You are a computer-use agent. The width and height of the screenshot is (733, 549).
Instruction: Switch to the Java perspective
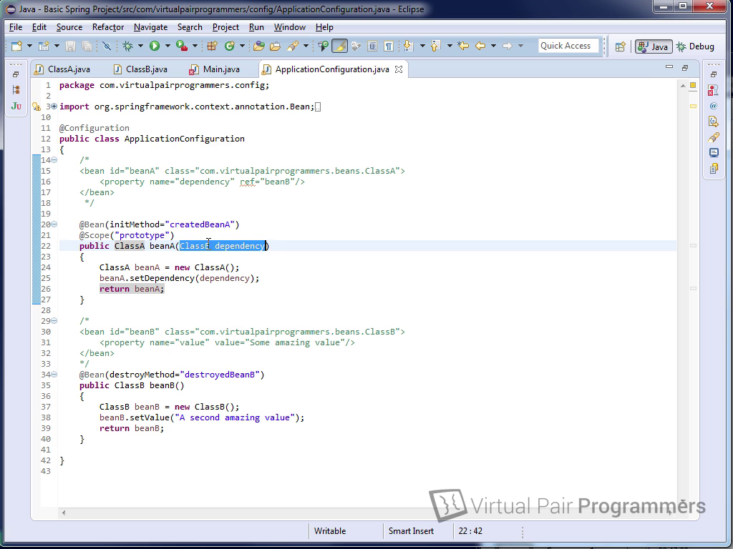click(654, 46)
